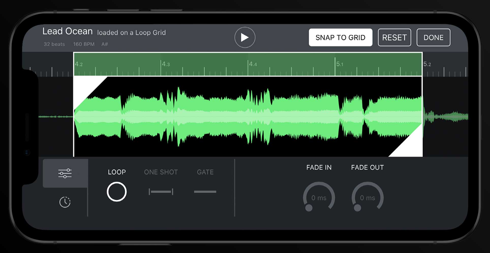Click the 5.2 marker on the ruler
The width and height of the screenshot is (490, 253).
click(x=427, y=64)
